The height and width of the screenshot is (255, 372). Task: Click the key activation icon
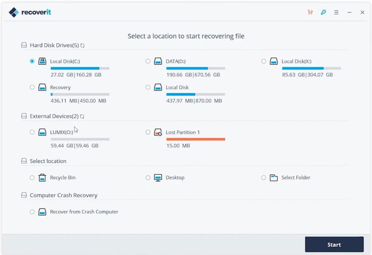(323, 12)
